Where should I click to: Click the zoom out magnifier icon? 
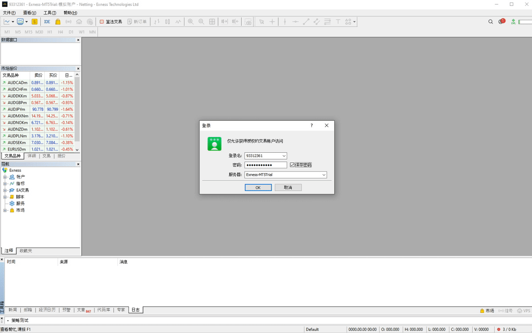coord(201,21)
